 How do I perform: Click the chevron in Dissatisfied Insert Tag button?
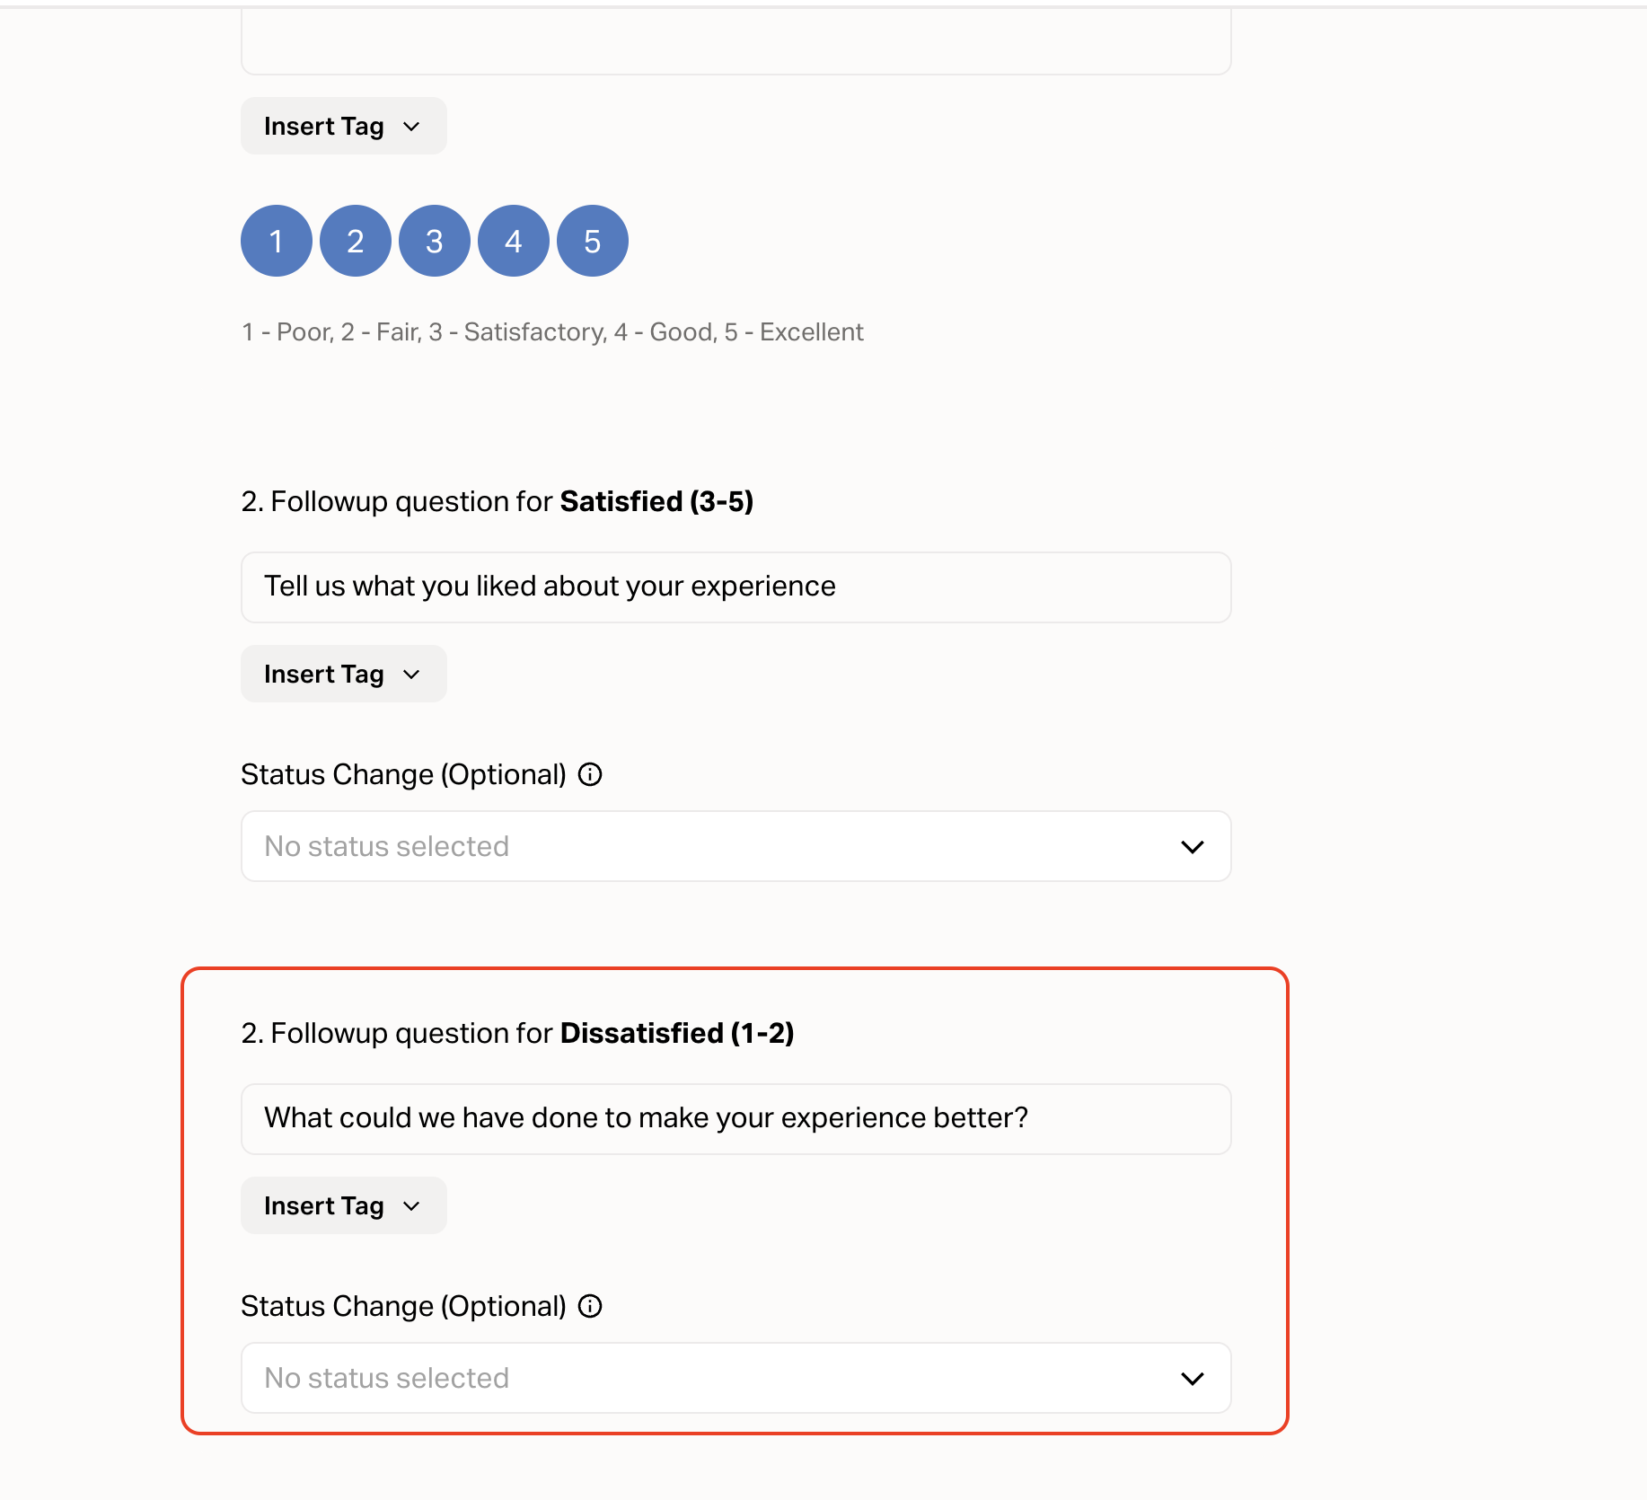(x=412, y=1206)
